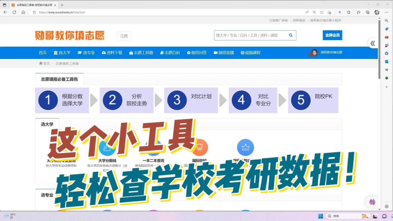Open 选专业 navigation menu
This screenshot has height=221, width=393.
[x=86, y=53]
